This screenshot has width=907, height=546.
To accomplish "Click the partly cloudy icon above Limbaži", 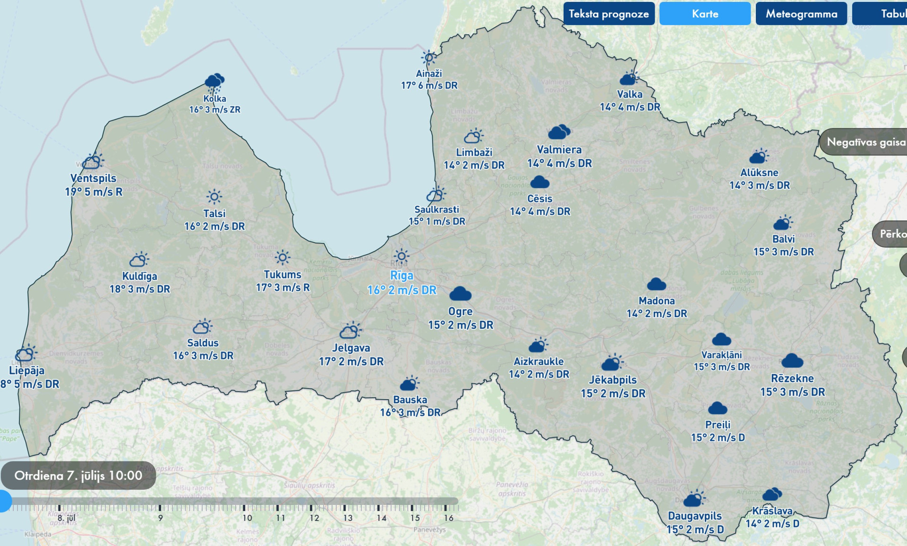I will pyautogui.click(x=474, y=136).
